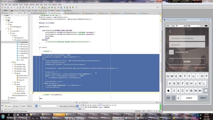Collapse the res folder node
213x120 pixels.
tap(11, 62)
